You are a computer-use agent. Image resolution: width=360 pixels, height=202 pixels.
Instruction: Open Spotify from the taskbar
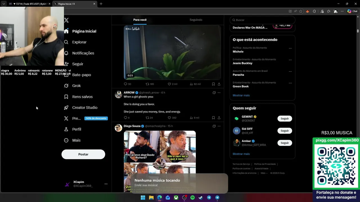click(x=192, y=198)
